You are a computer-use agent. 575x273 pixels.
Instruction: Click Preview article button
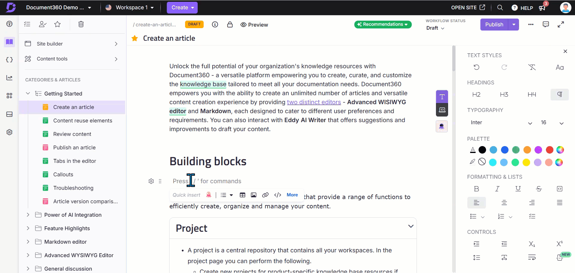(x=254, y=25)
